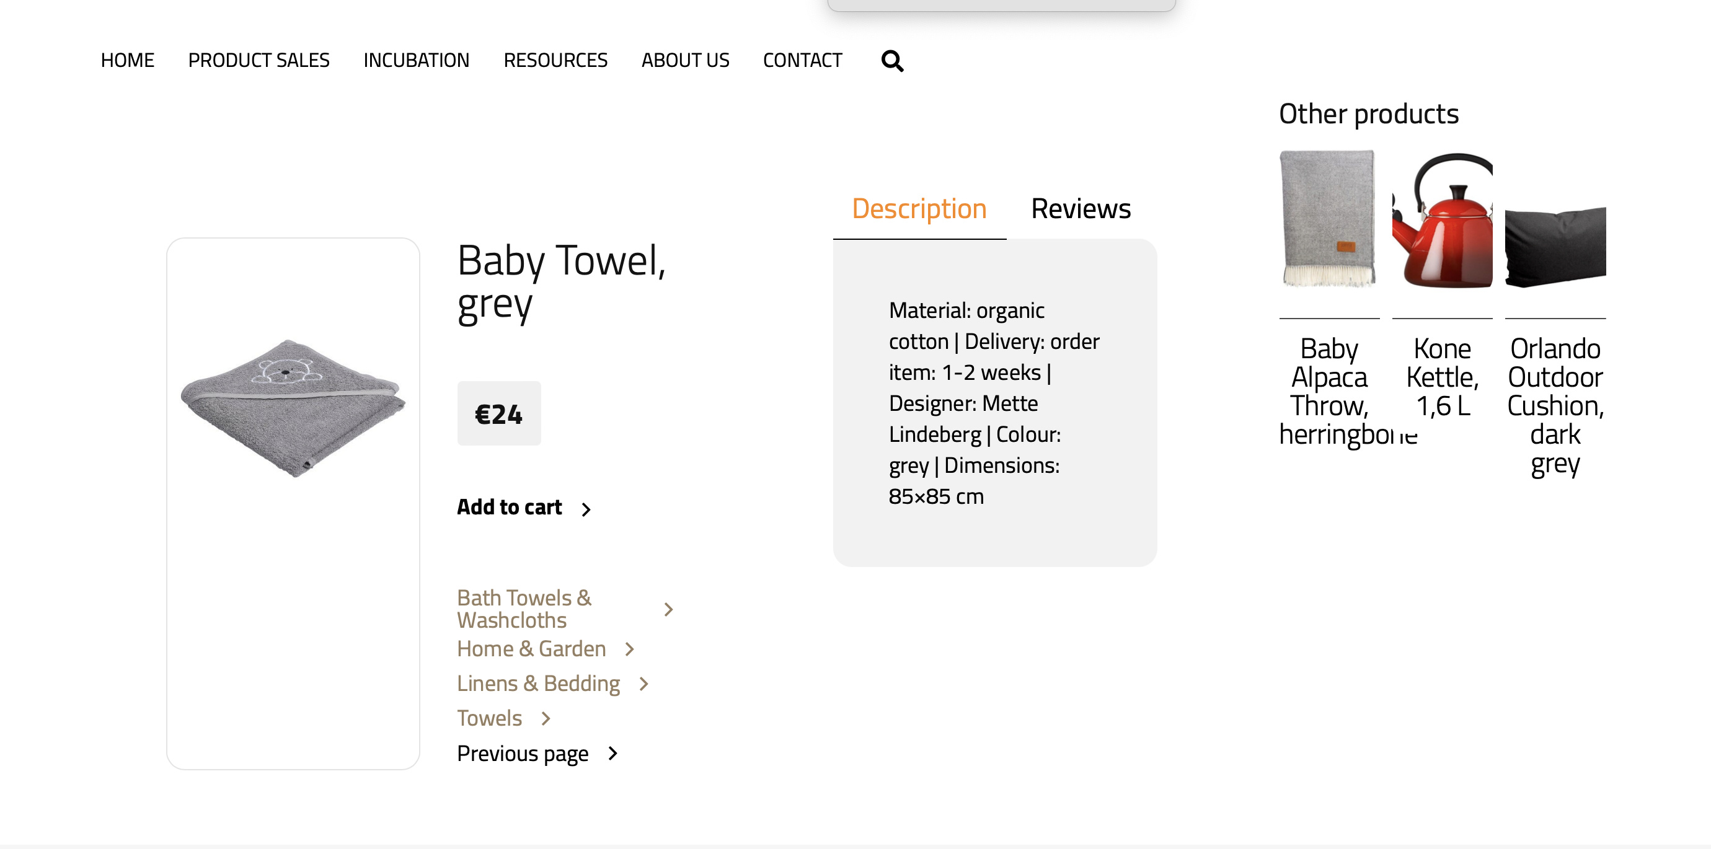1711x849 pixels.
Task: Navigate to ABOUT US page
Action: [685, 60]
